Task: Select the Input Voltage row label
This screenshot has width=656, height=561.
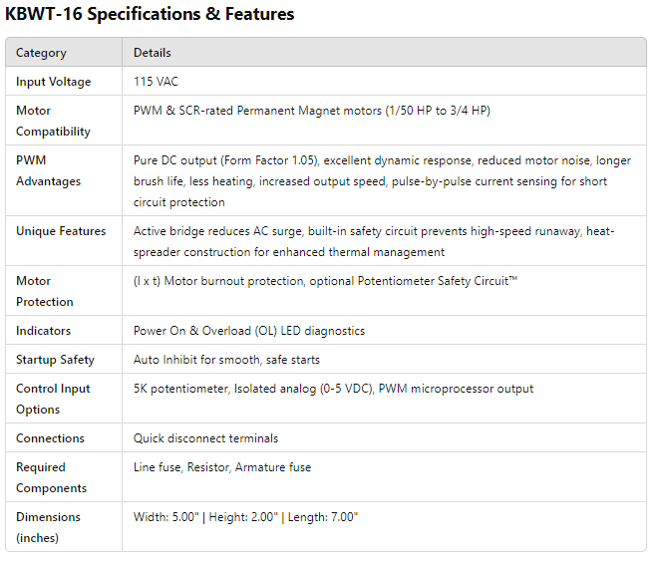Action: 53,82
